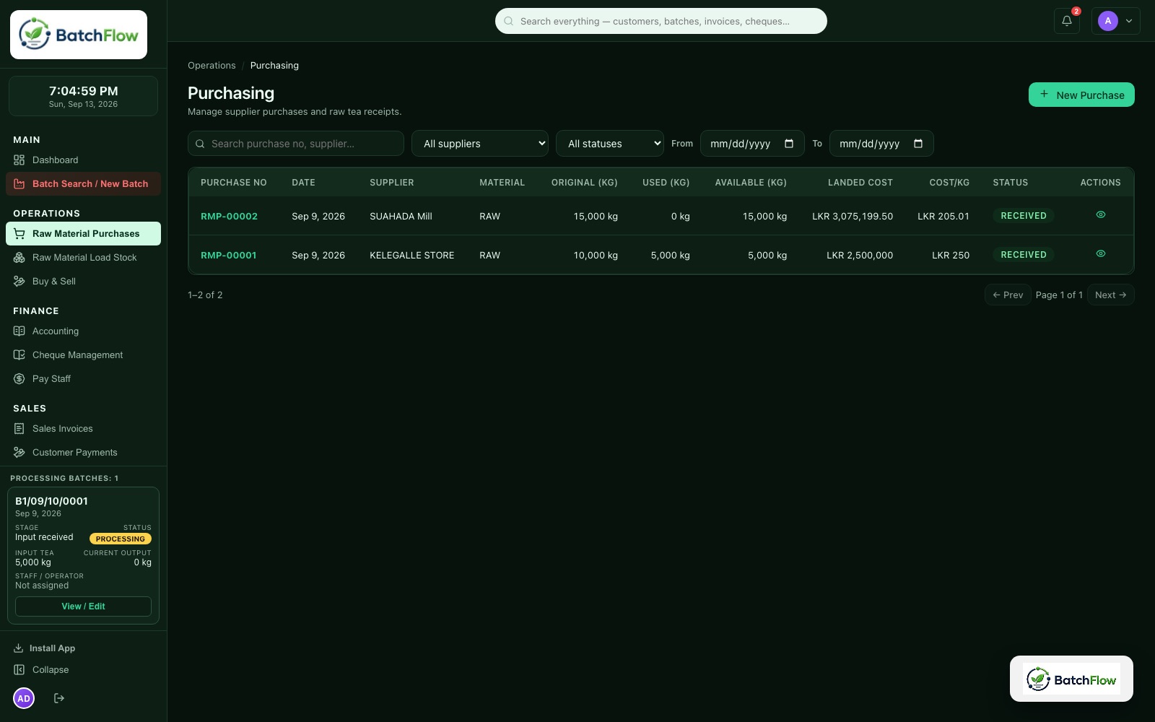1155x722 pixels.
Task: Click the Install App download icon
Action: coord(19,648)
